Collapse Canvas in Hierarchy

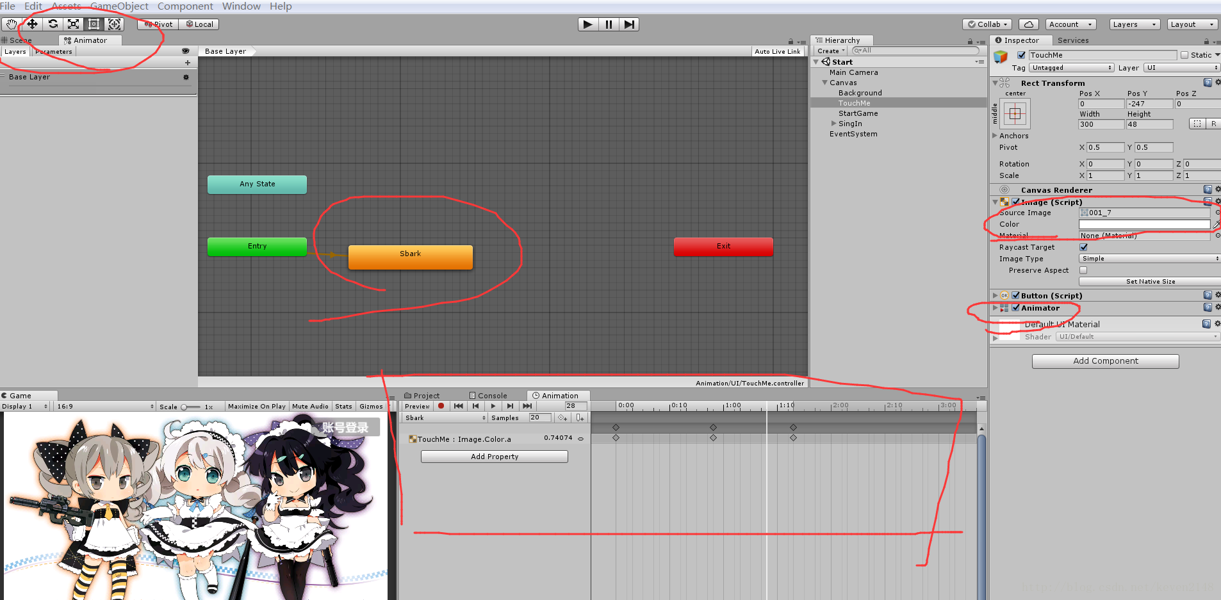click(x=824, y=83)
